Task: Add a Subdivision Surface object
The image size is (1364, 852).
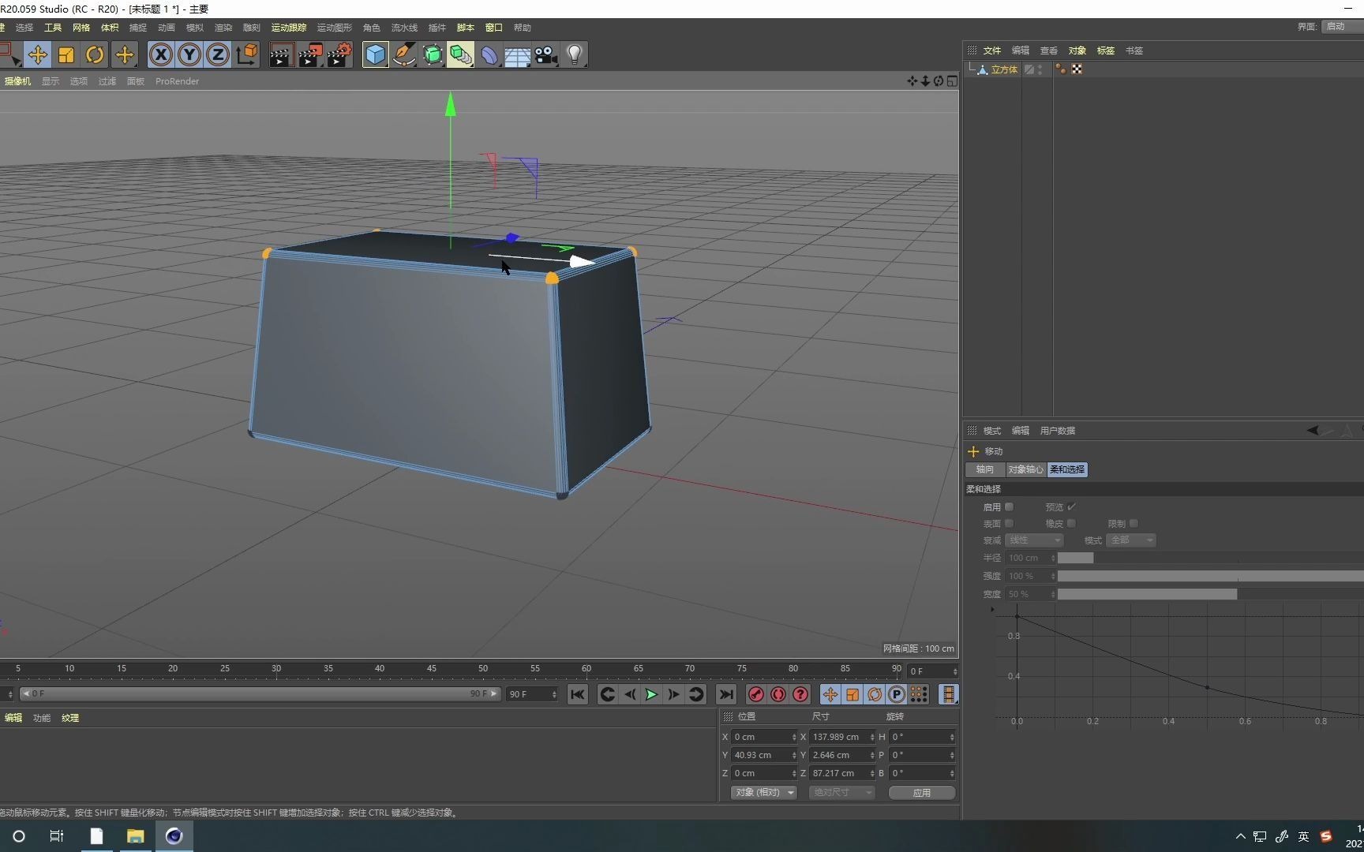Action: (x=433, y=54)
